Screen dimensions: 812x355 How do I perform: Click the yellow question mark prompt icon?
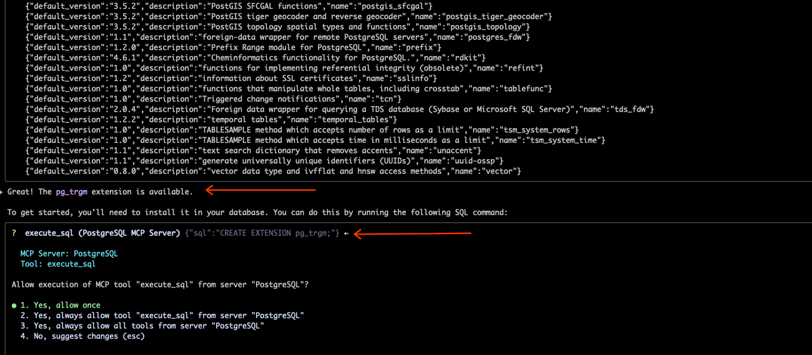pyautogui.click(x=14, y=233)
